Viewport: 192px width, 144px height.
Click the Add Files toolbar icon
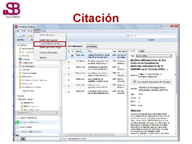[20, 36]
